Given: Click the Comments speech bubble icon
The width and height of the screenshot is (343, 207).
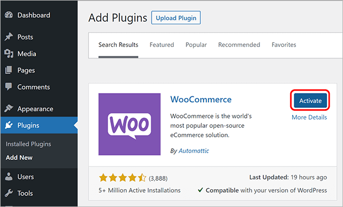Looking at the screenshot, I should coord(9,87).
